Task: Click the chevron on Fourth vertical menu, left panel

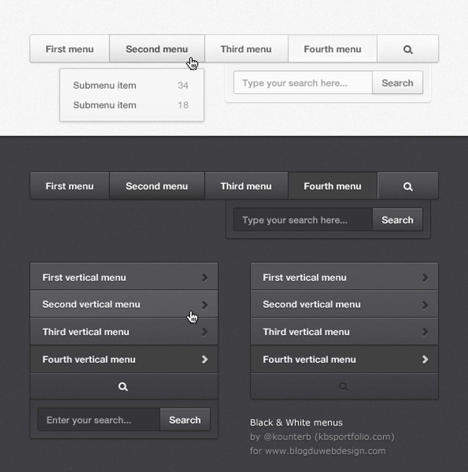Action: (x=205, y=359)
